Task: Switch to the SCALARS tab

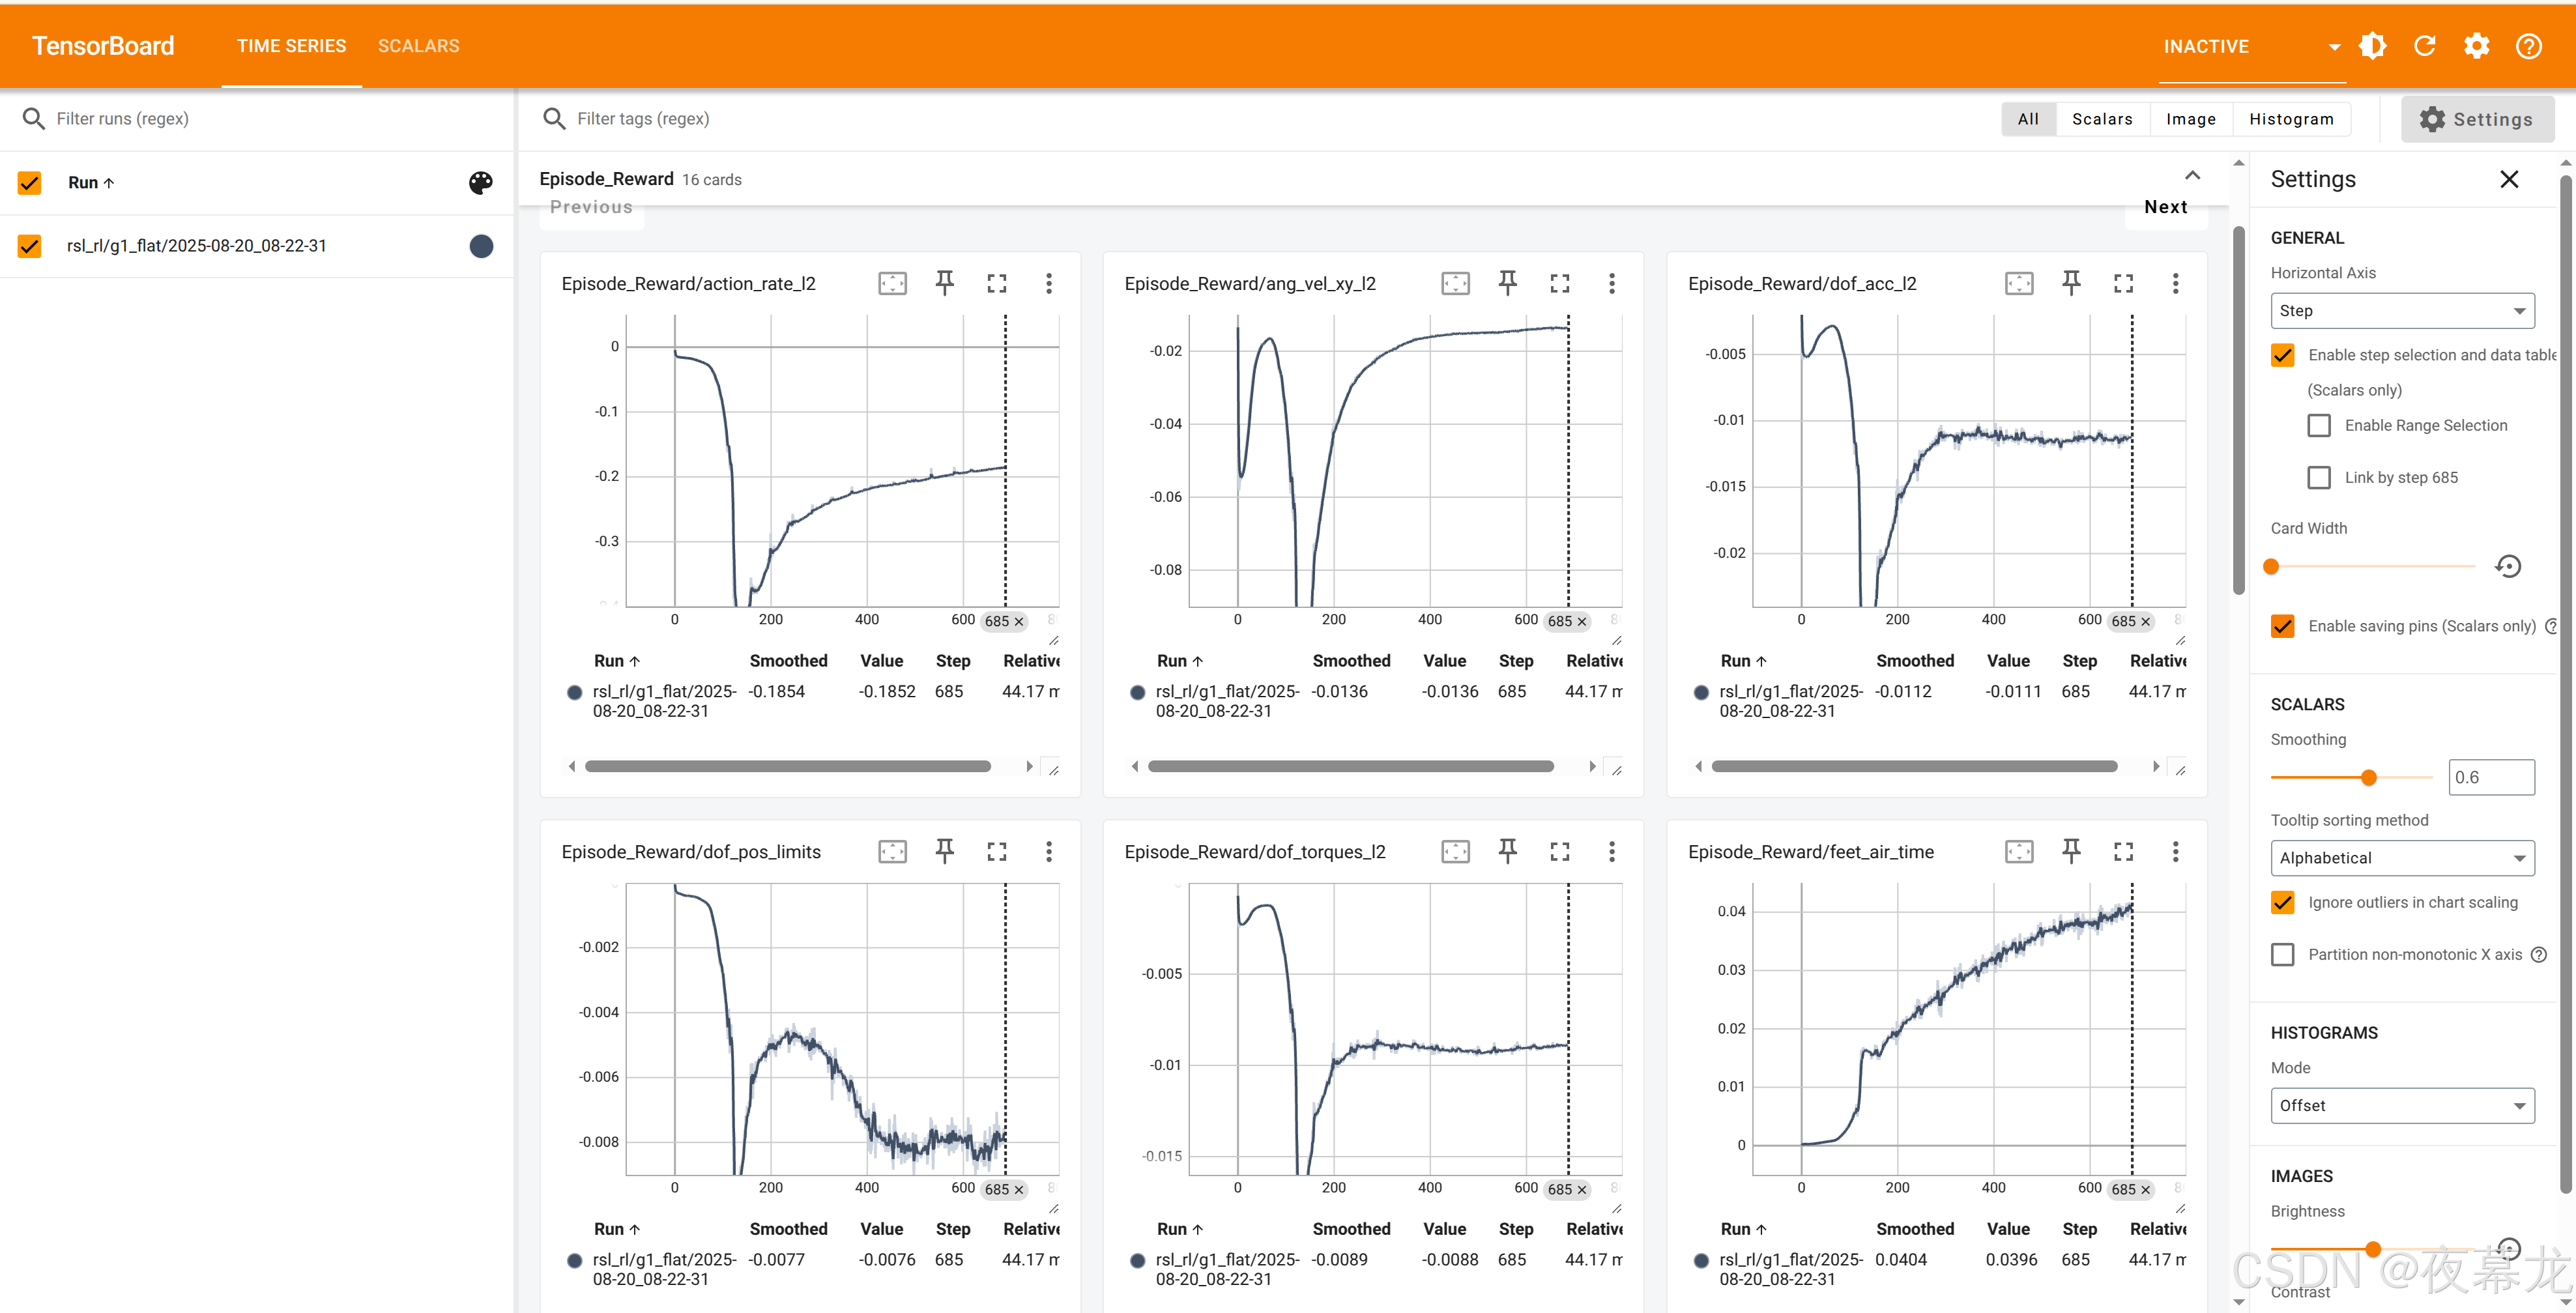Action: pos(418,46)
